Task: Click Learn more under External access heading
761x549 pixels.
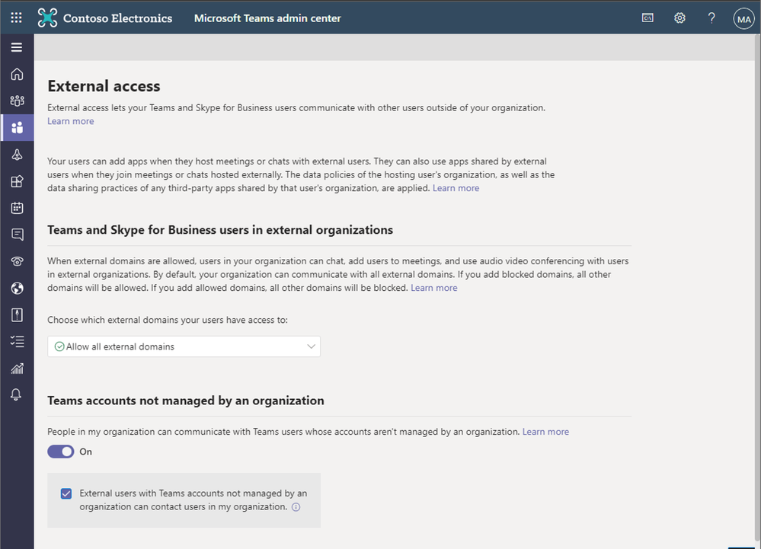Action: point(70,120)
